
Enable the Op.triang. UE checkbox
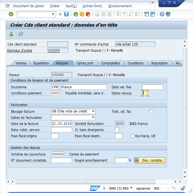(x=133, y=136)
